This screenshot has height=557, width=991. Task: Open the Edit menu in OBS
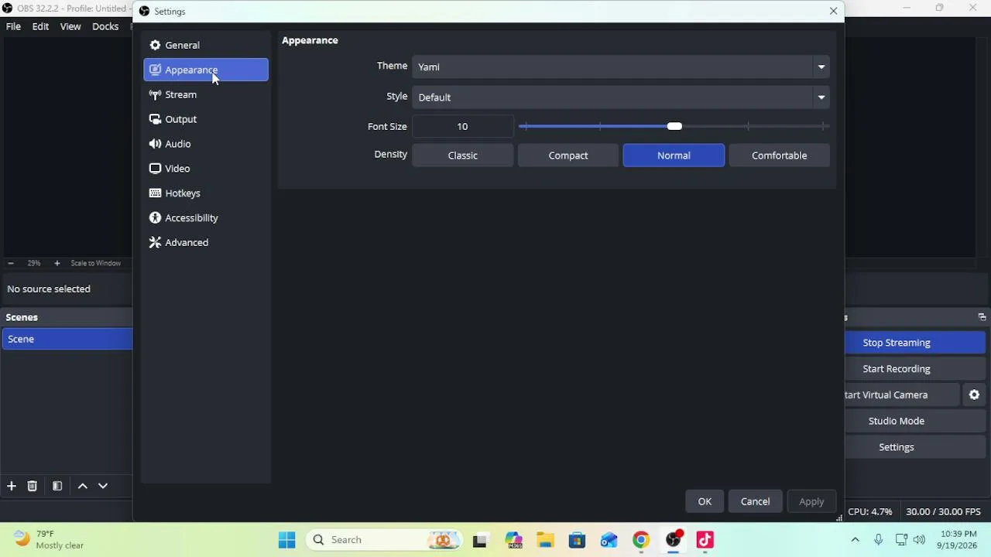point(40,26)
